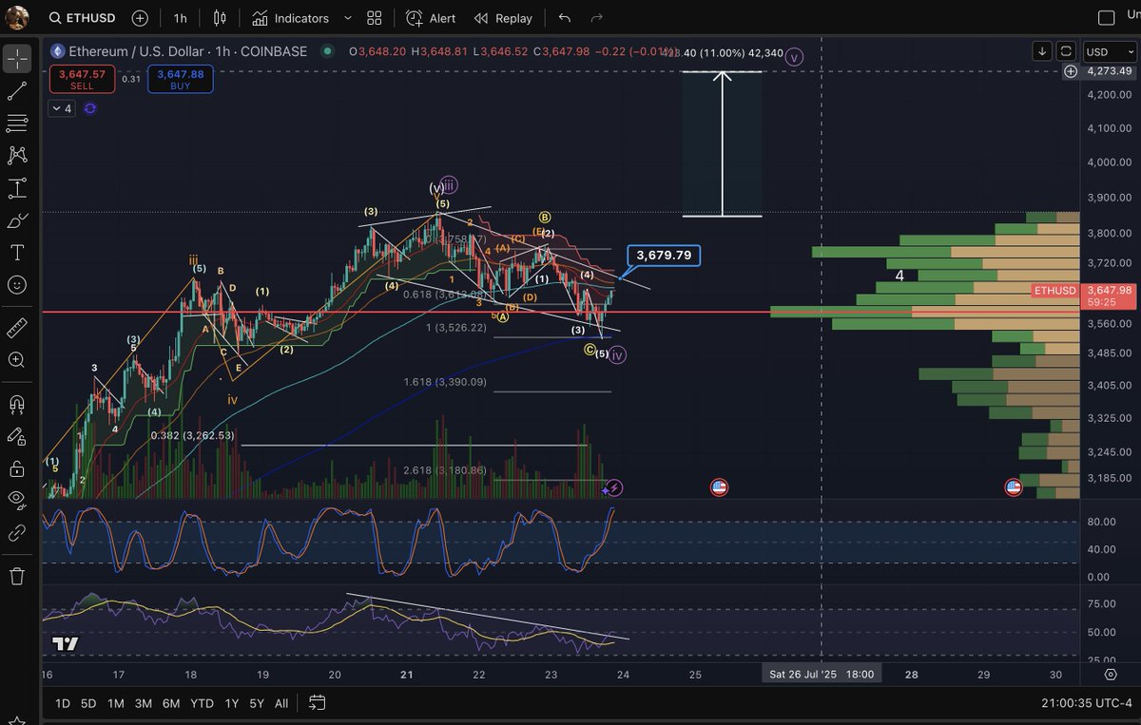Open the emoji and icons tool

(17, 284)
